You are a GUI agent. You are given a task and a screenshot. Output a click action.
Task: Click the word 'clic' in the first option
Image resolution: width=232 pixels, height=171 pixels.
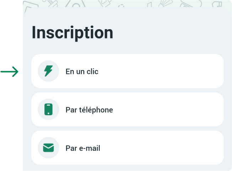[92, 71]
